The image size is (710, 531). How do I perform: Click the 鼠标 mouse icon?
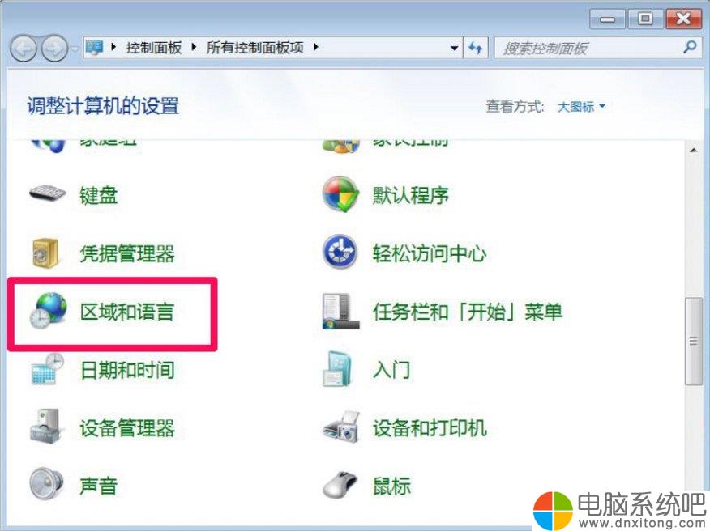tap(340, 484)
